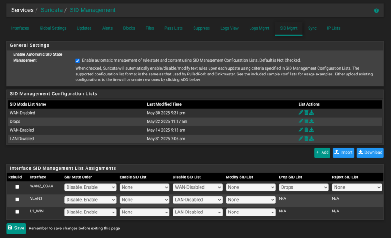This screenshot has height=238, width=391.
Task: Open Enable SID List dropdown for WAN2_COAX
Action: tap(145, 187)
